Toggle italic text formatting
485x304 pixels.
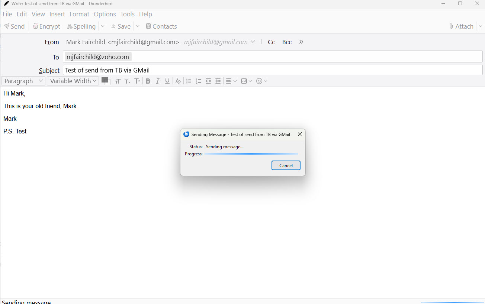click(158, 81)
